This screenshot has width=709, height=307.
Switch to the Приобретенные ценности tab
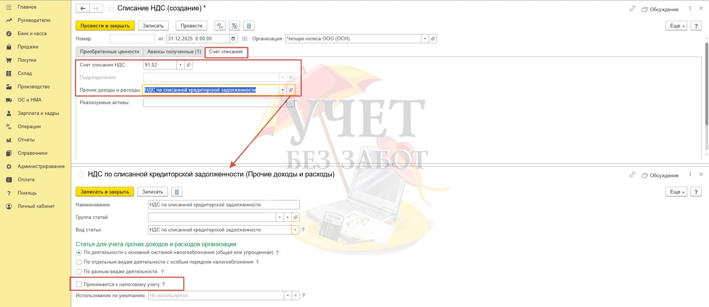tap(109, 52)
